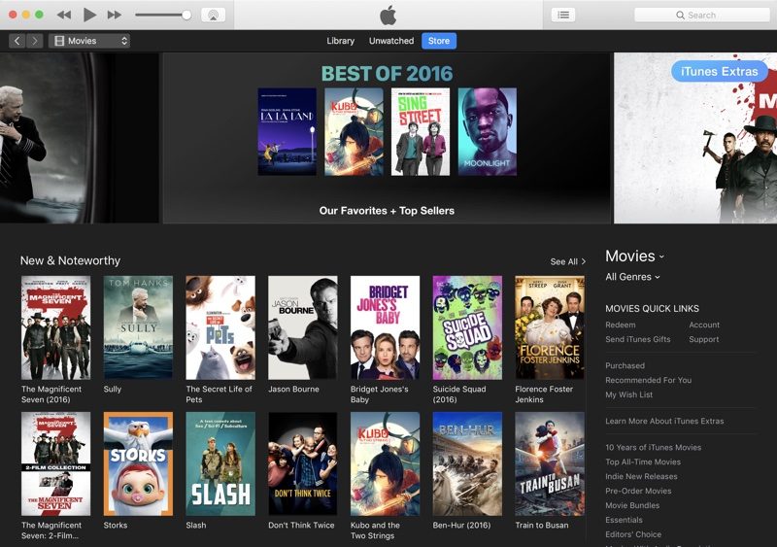Open the Support quick link
The image size is (777, 547).
[x=703, y=339]
